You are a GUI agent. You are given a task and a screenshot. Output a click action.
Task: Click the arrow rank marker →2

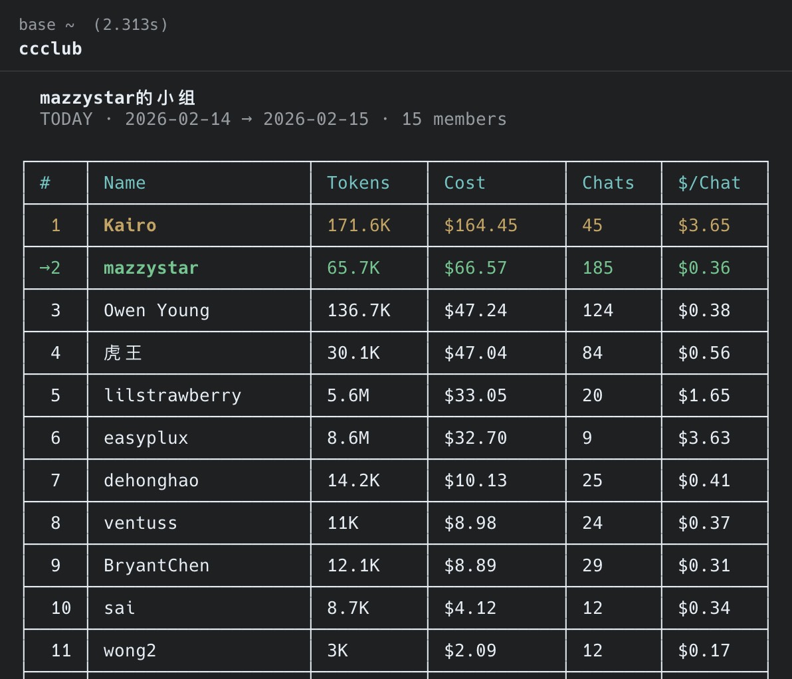click(50, 268)
